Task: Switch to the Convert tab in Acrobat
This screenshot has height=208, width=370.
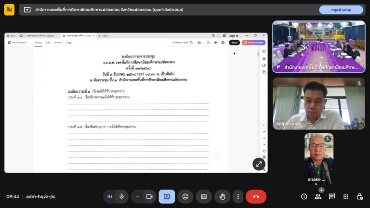Action: tap(57, 42)
